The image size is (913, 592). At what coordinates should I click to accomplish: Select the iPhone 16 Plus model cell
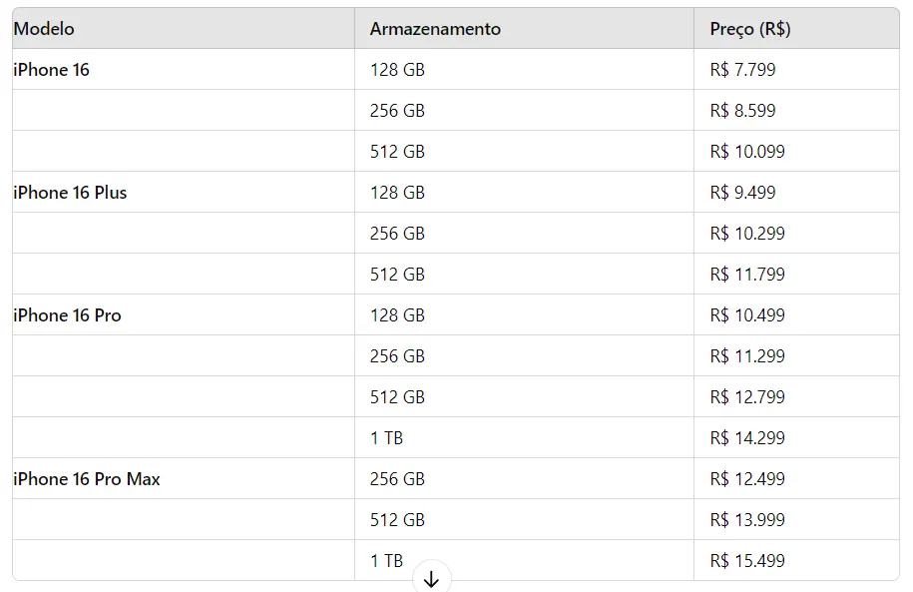point(184,193)
